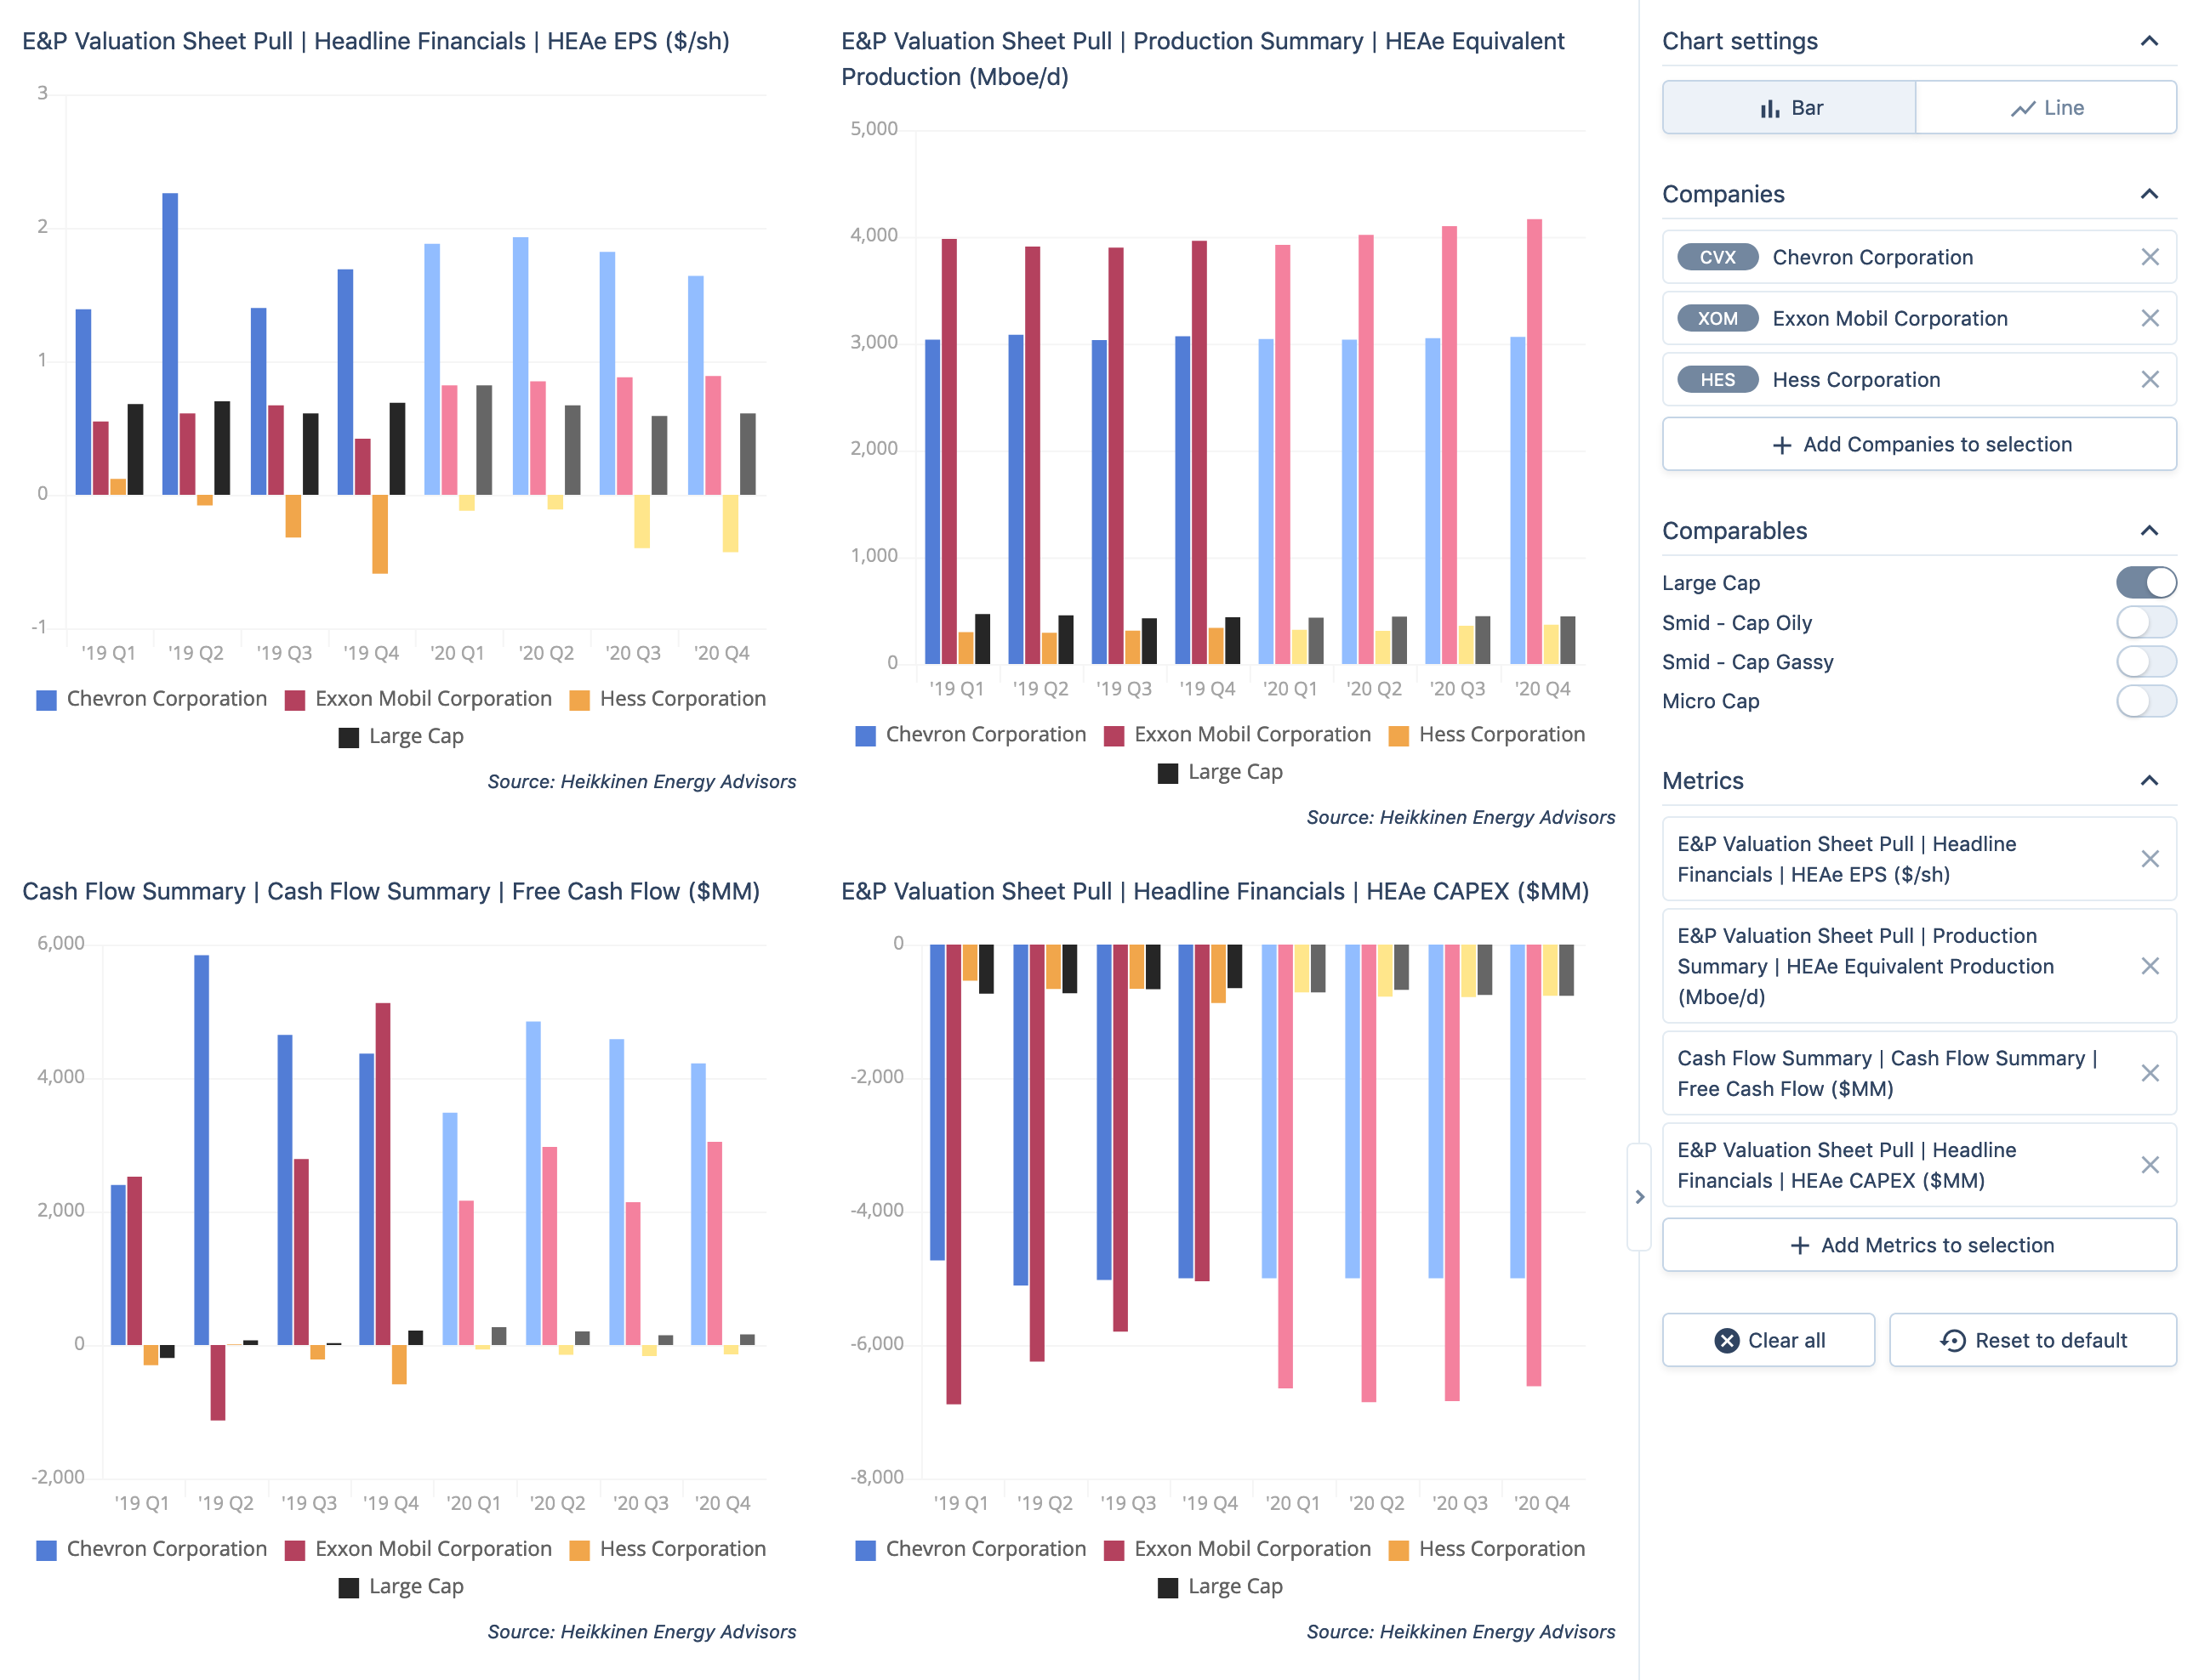Screen dimensions: 2193x1680
Task: Toggle Chevron legend in Free Cash Flow chart
Action: (x=151, y=1549)
